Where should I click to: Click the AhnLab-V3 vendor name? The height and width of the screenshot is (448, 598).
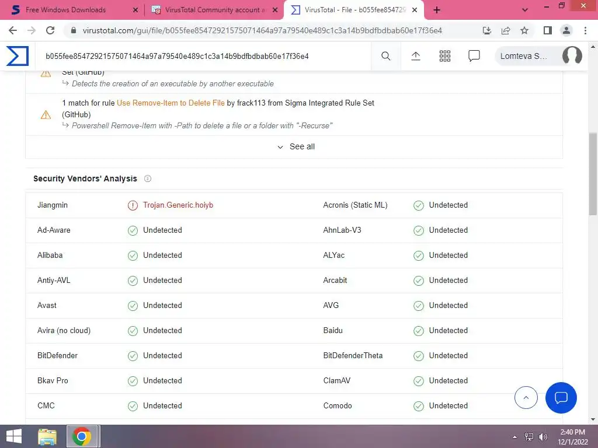click(x=342, y=230)
